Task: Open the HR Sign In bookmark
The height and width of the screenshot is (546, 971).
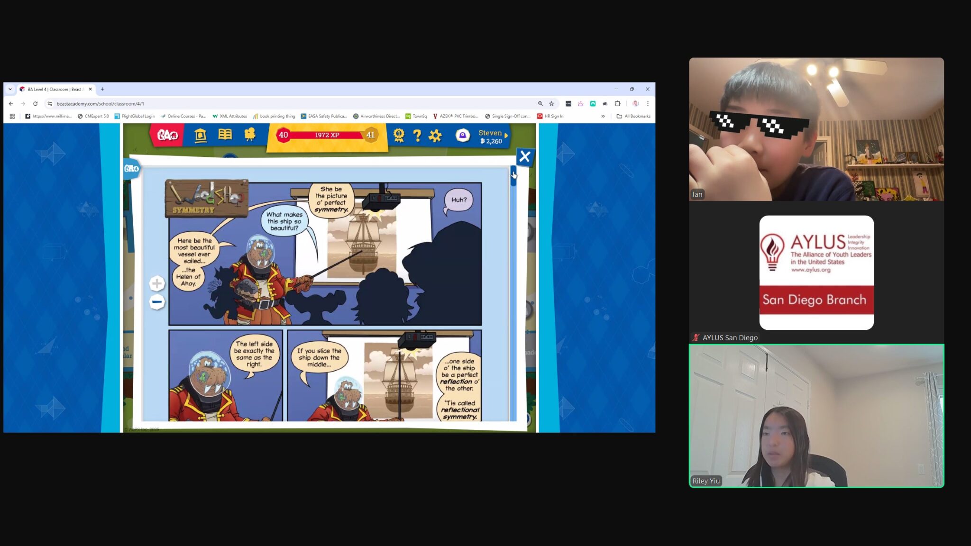Action: [550, 116]
